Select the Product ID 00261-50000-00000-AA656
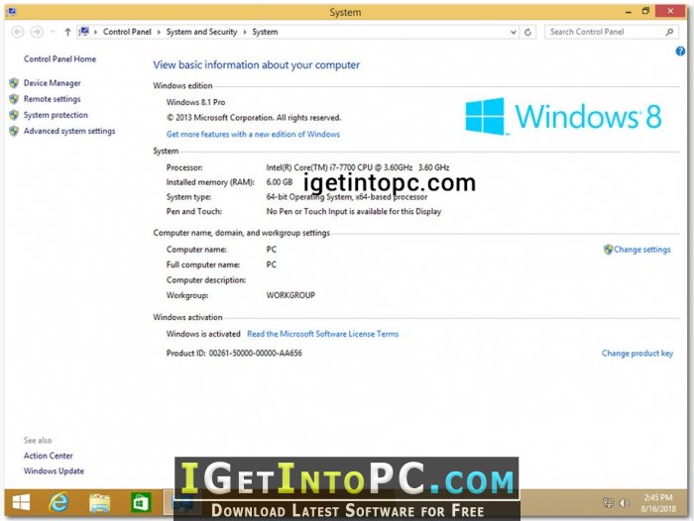 [x=234, y=353]
